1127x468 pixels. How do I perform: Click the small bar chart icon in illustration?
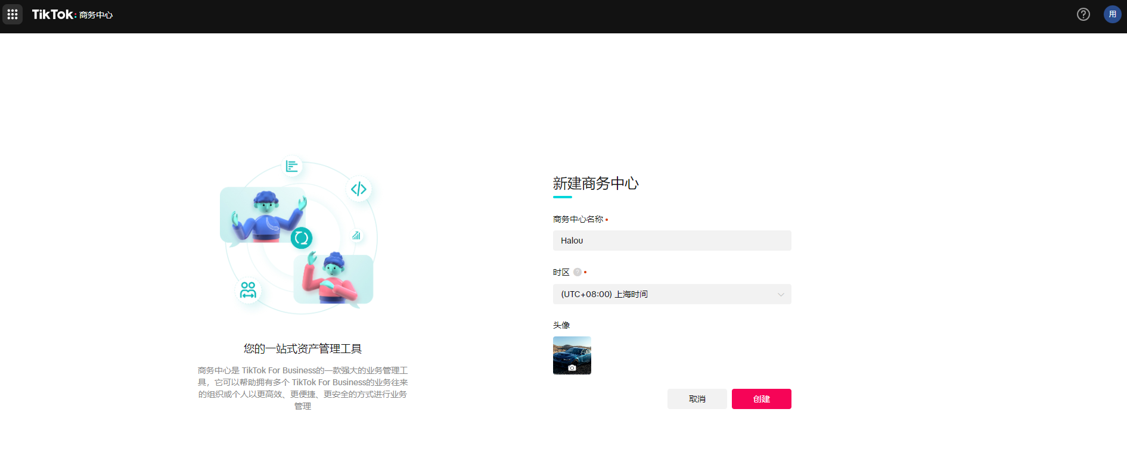[356, 235]
